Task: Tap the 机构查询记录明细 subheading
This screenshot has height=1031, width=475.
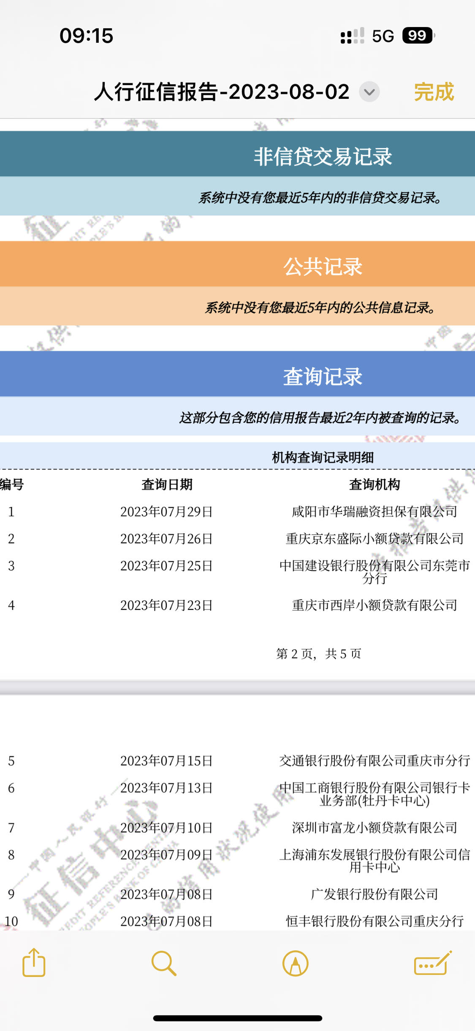Action: [x=323, y=457]
